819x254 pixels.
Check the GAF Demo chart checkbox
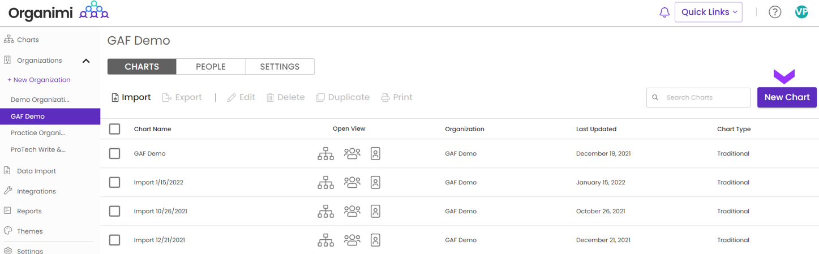point(114,153)
